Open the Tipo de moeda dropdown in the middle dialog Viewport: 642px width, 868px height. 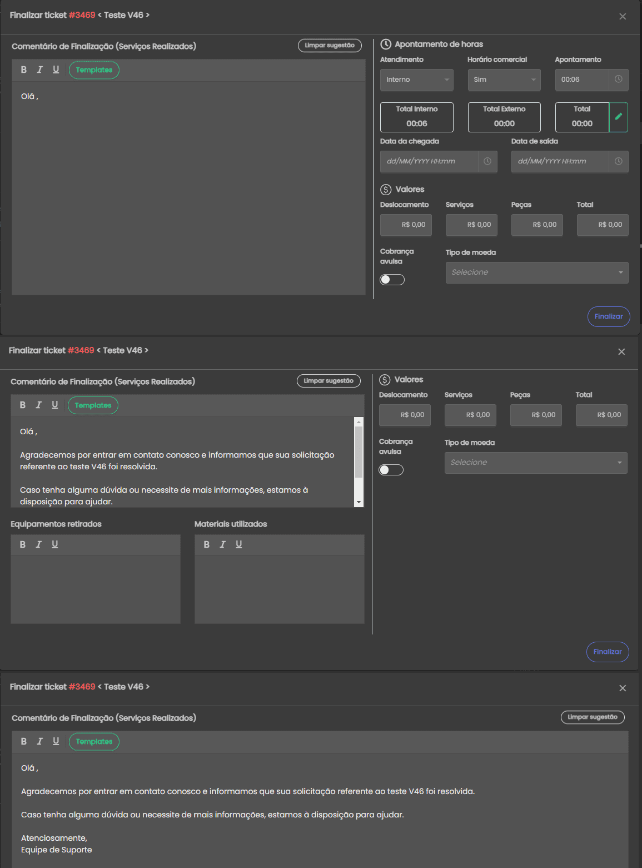pyautogui.click(x=536, y=463)
